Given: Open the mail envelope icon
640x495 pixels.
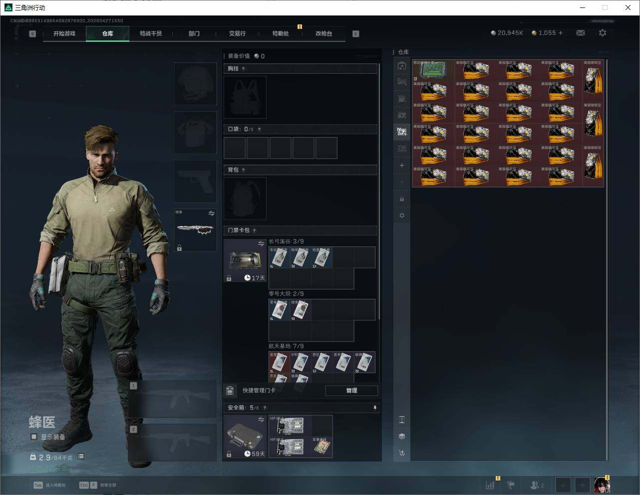Looking at the screenshot, I should coord(581,33).
